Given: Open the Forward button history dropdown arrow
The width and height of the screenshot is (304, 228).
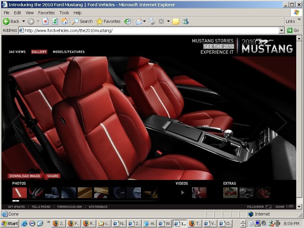Looking at the screenshot, I should [x=38, y=21].
